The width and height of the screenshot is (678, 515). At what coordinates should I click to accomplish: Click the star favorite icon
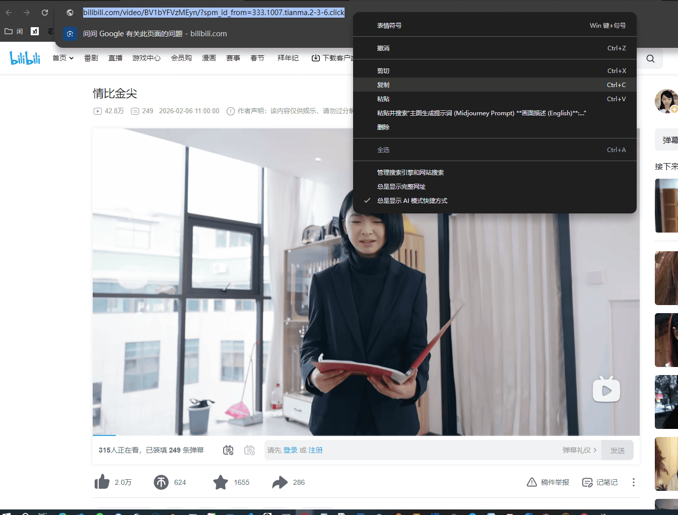point(221,482)
